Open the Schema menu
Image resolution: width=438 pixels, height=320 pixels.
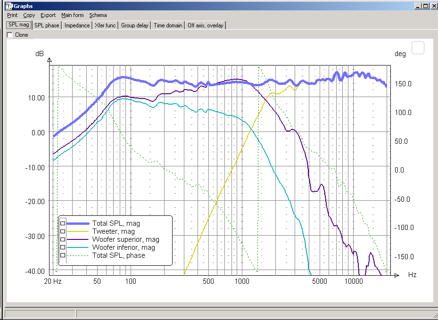(98, 16)
